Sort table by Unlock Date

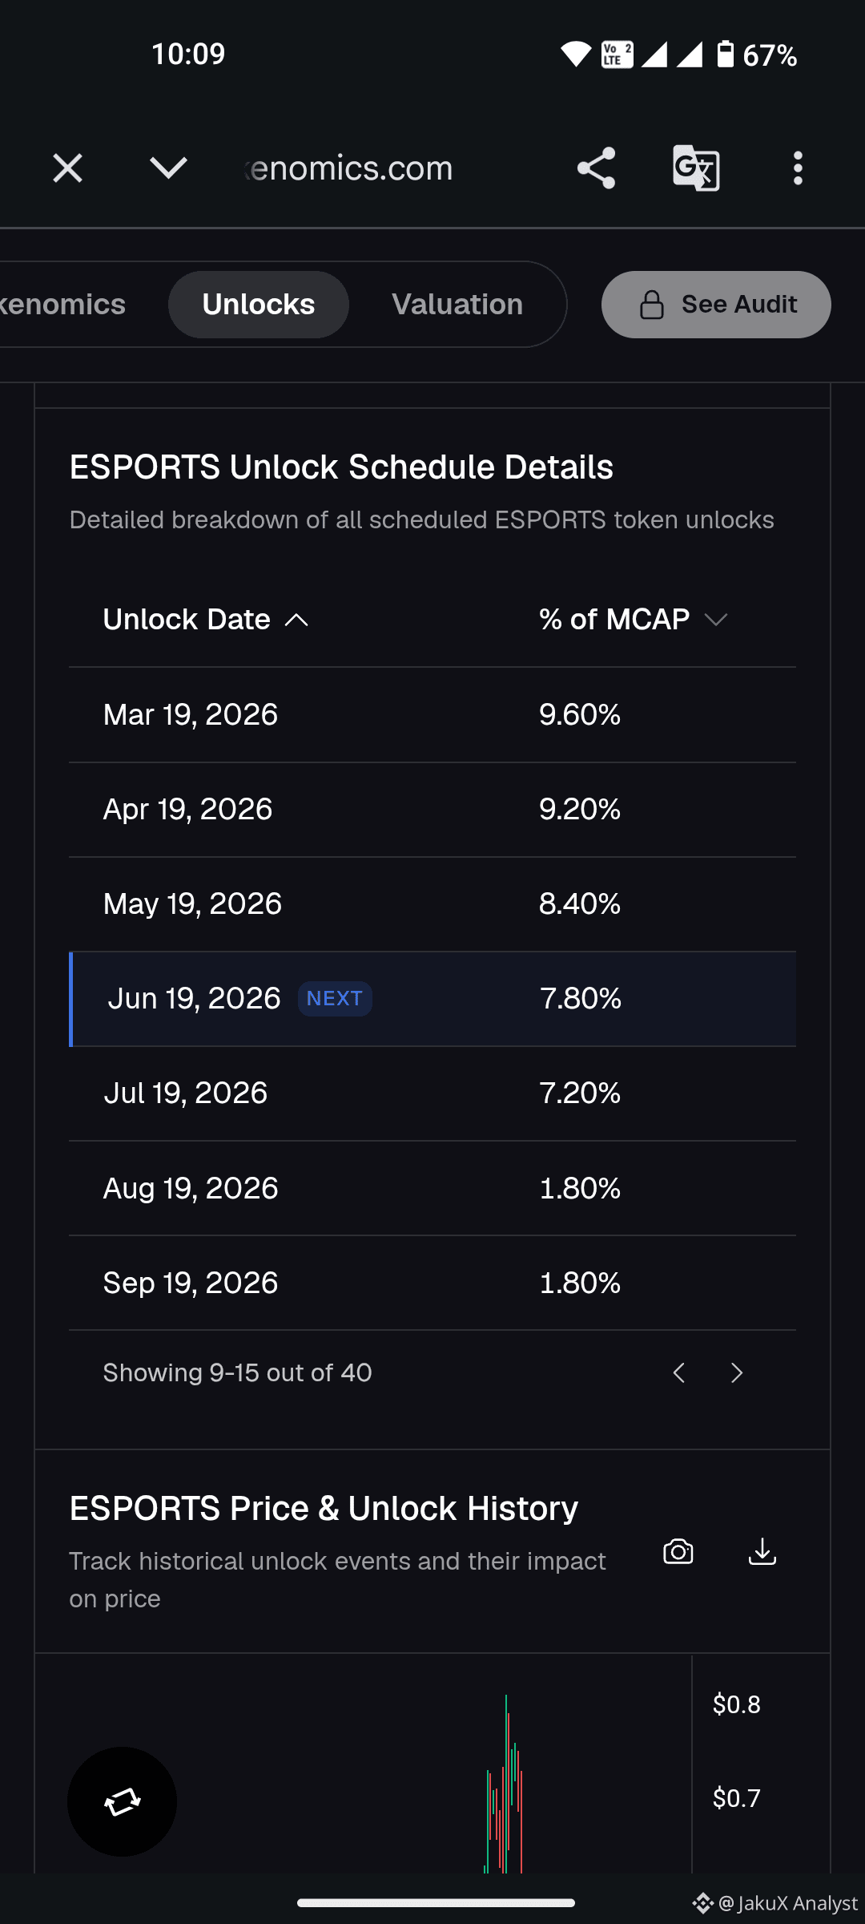pyautogui.click(x=206, y=620)
